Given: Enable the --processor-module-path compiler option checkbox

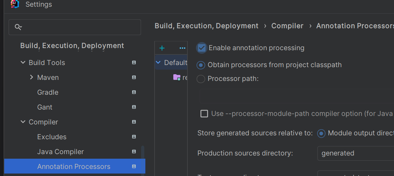Looking at the screenshot, I should (x=204, y=113).
